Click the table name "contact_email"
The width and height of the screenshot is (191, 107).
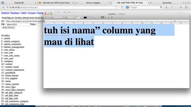[x=12, y=67]
